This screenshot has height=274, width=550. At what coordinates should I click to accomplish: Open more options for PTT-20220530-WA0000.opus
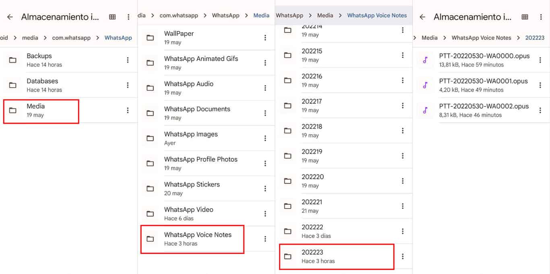tap(540, 60)
